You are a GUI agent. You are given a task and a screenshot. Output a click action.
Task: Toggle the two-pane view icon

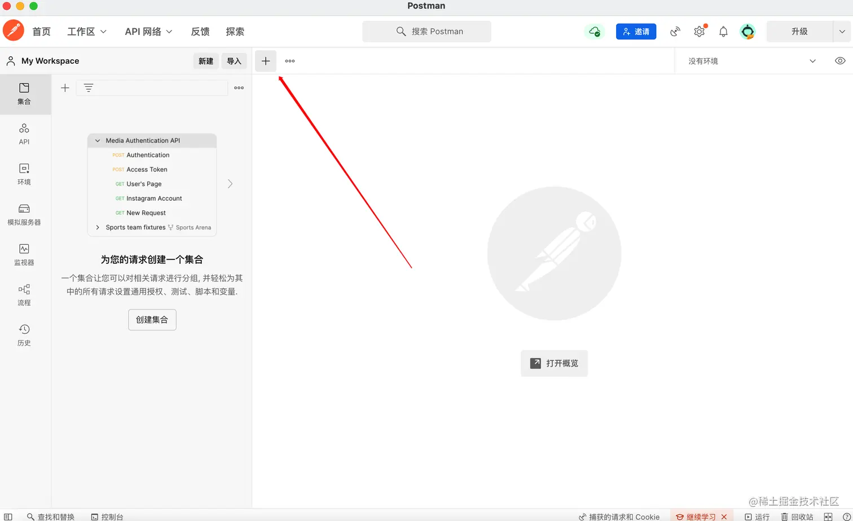tap(828, 516)
